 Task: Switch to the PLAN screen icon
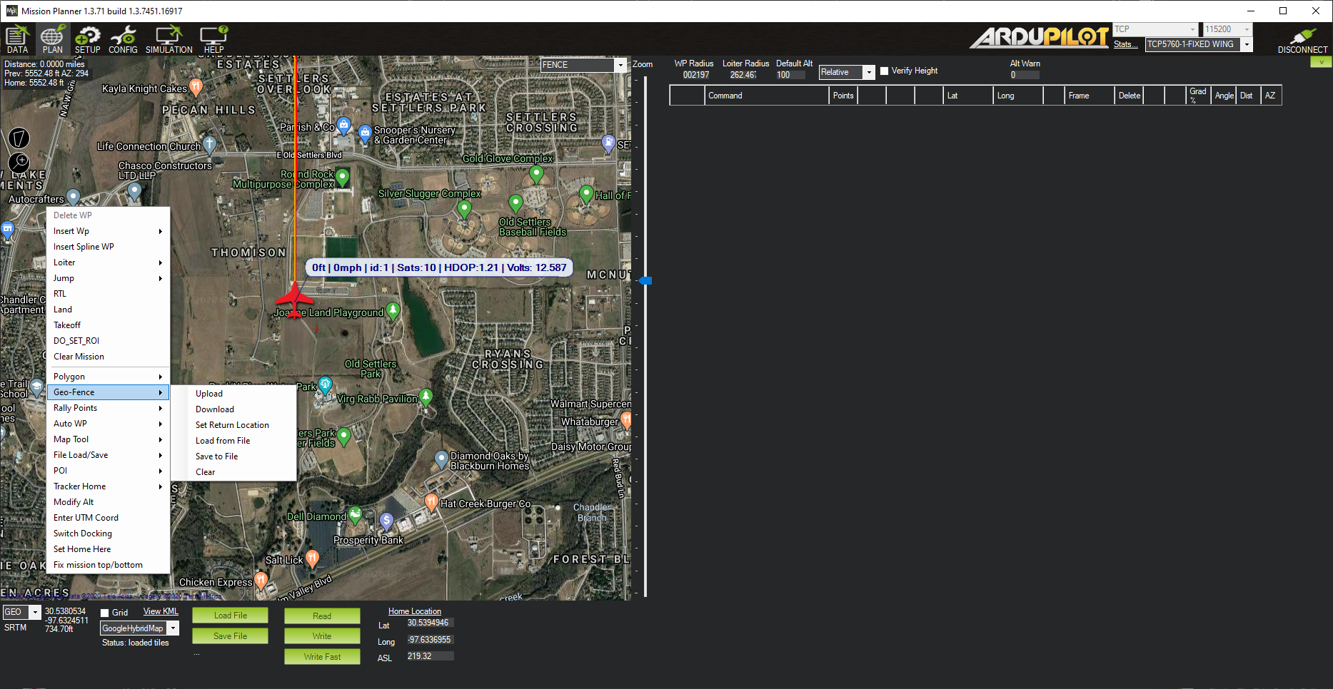[x=52, y=39]
